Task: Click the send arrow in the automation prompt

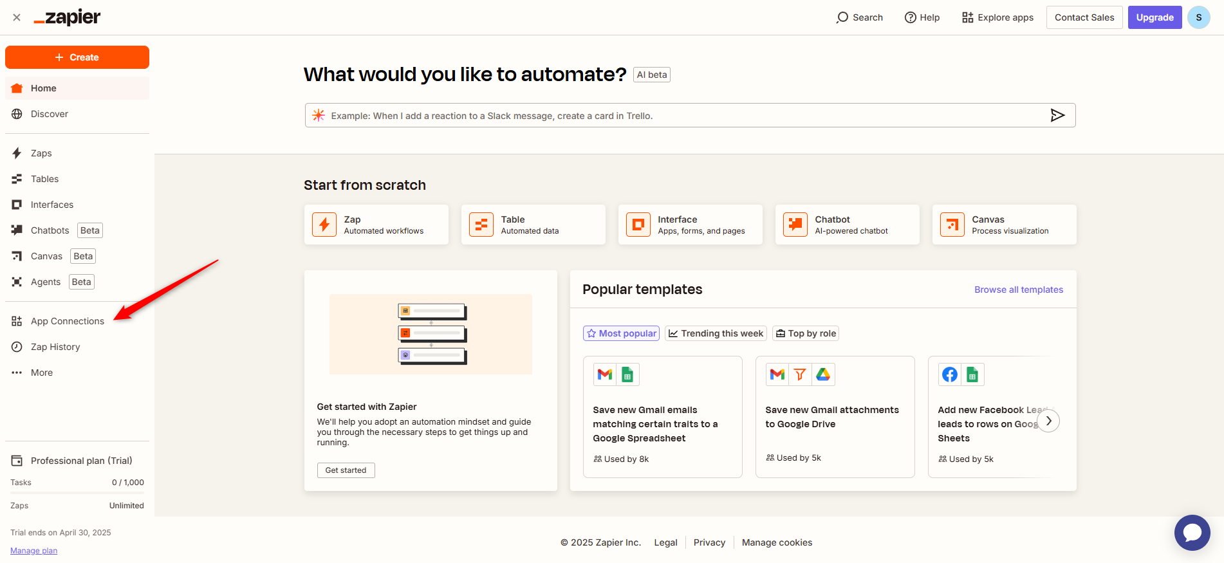Action: 1057,115
